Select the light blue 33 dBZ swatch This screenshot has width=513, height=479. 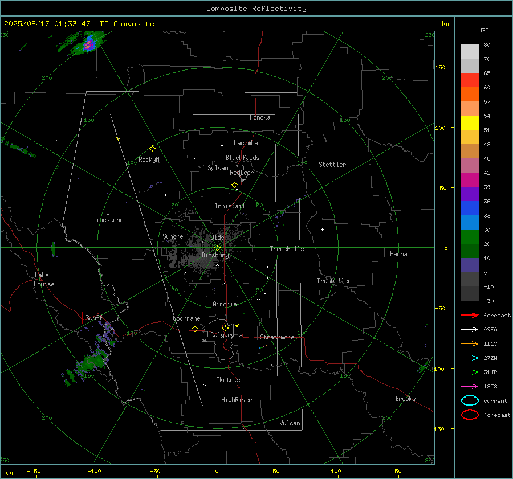click(470, 222)
